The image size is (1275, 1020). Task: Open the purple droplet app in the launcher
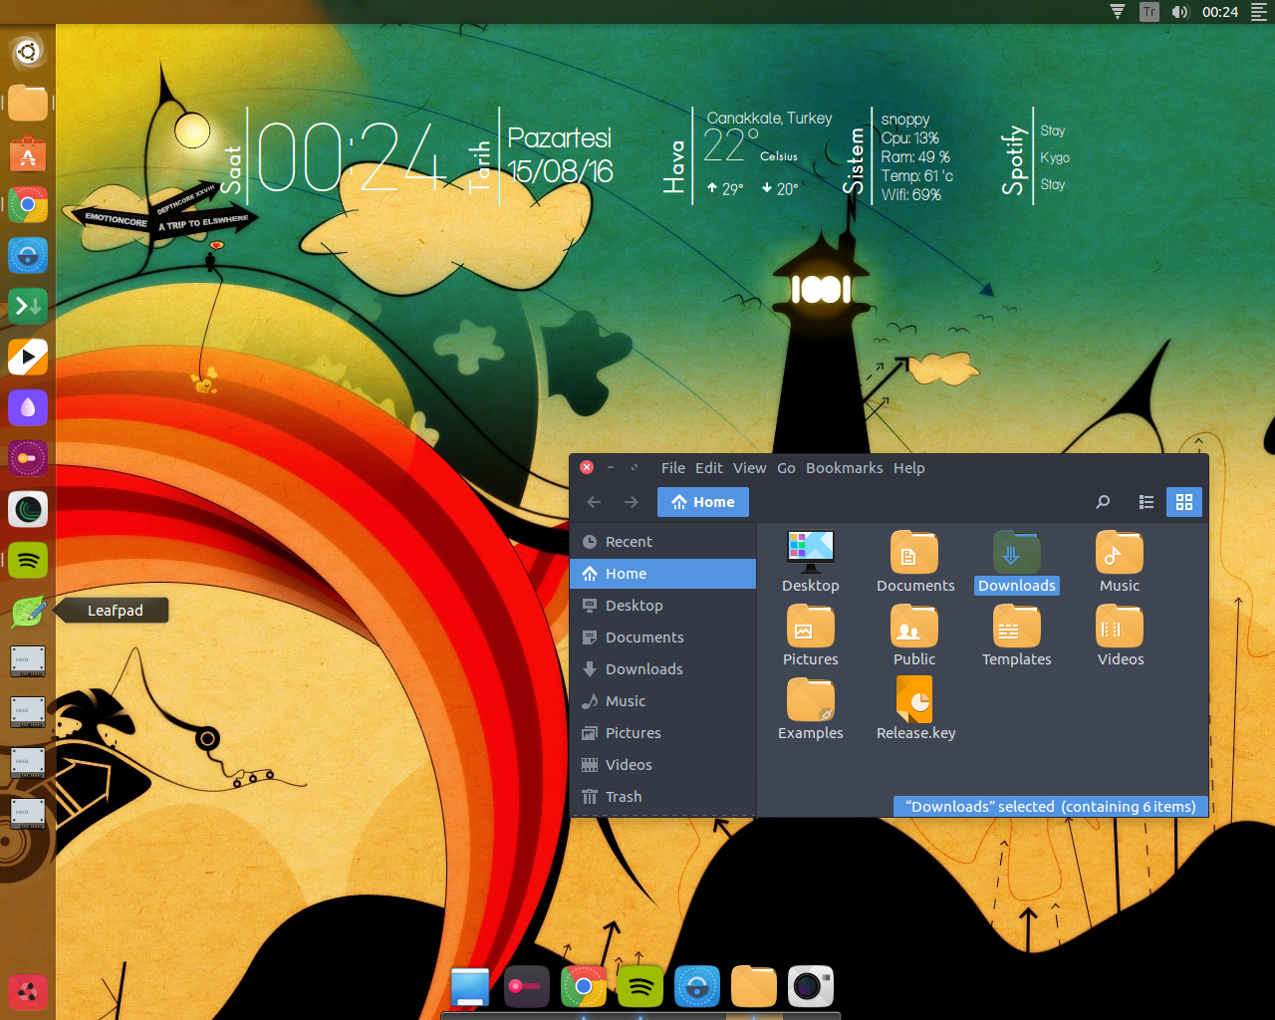(x=28, y=407)
